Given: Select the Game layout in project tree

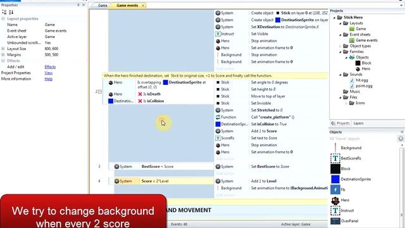Looking at the screenshot, I should pyautogui.click(x=360, y=29).
